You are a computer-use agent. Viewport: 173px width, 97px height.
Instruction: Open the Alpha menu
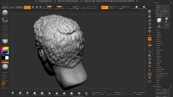[x=3, y=3]
